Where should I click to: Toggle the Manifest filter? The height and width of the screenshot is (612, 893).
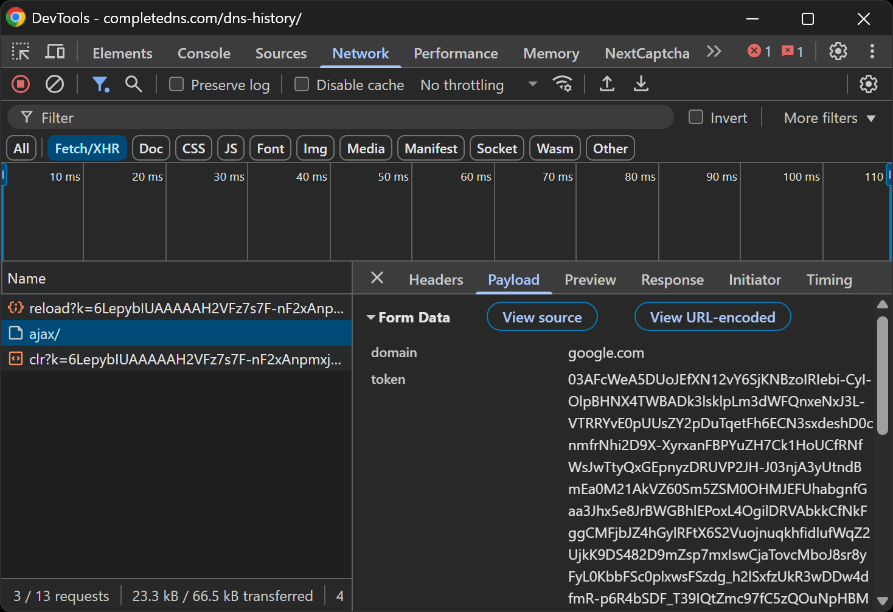pyautogui.click(x=431, y=148)
